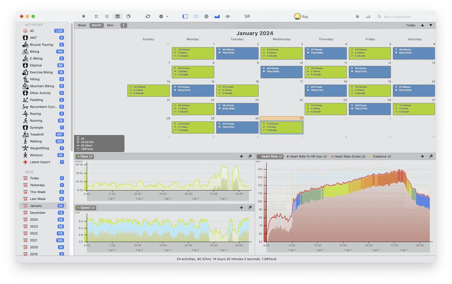Screen dimensions: 452x284
Task: Add a graph to Heart Rate panel
Action: [x=422, y=156]
